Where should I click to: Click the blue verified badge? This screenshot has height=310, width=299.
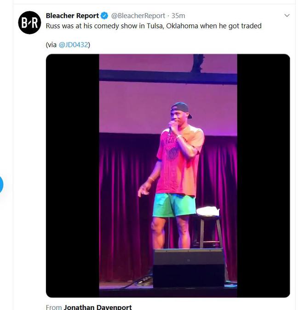[x=104, y=16]
